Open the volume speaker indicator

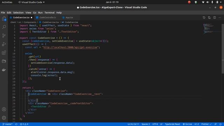(208, 2)
